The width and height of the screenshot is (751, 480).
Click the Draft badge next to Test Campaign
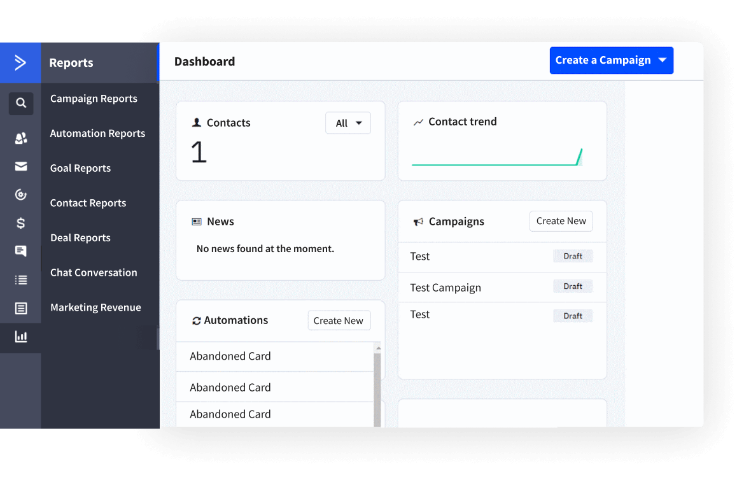(x=572, y=286)
